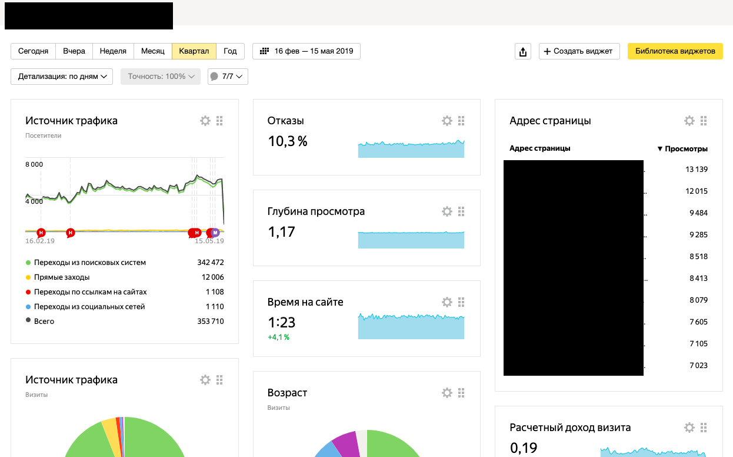The image size is (733, 457).
Task: Click the Глубина просмотра widget title
Action: point(316,211)
